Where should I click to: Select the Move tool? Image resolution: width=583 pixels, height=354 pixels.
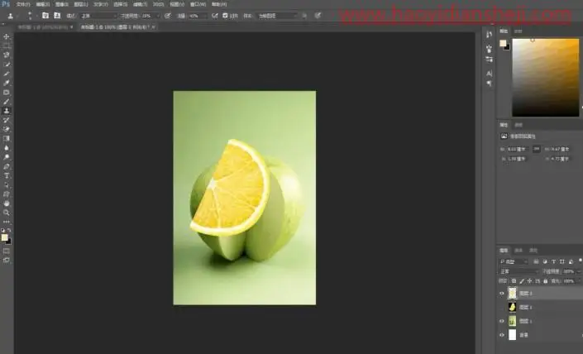coord(7,36)
